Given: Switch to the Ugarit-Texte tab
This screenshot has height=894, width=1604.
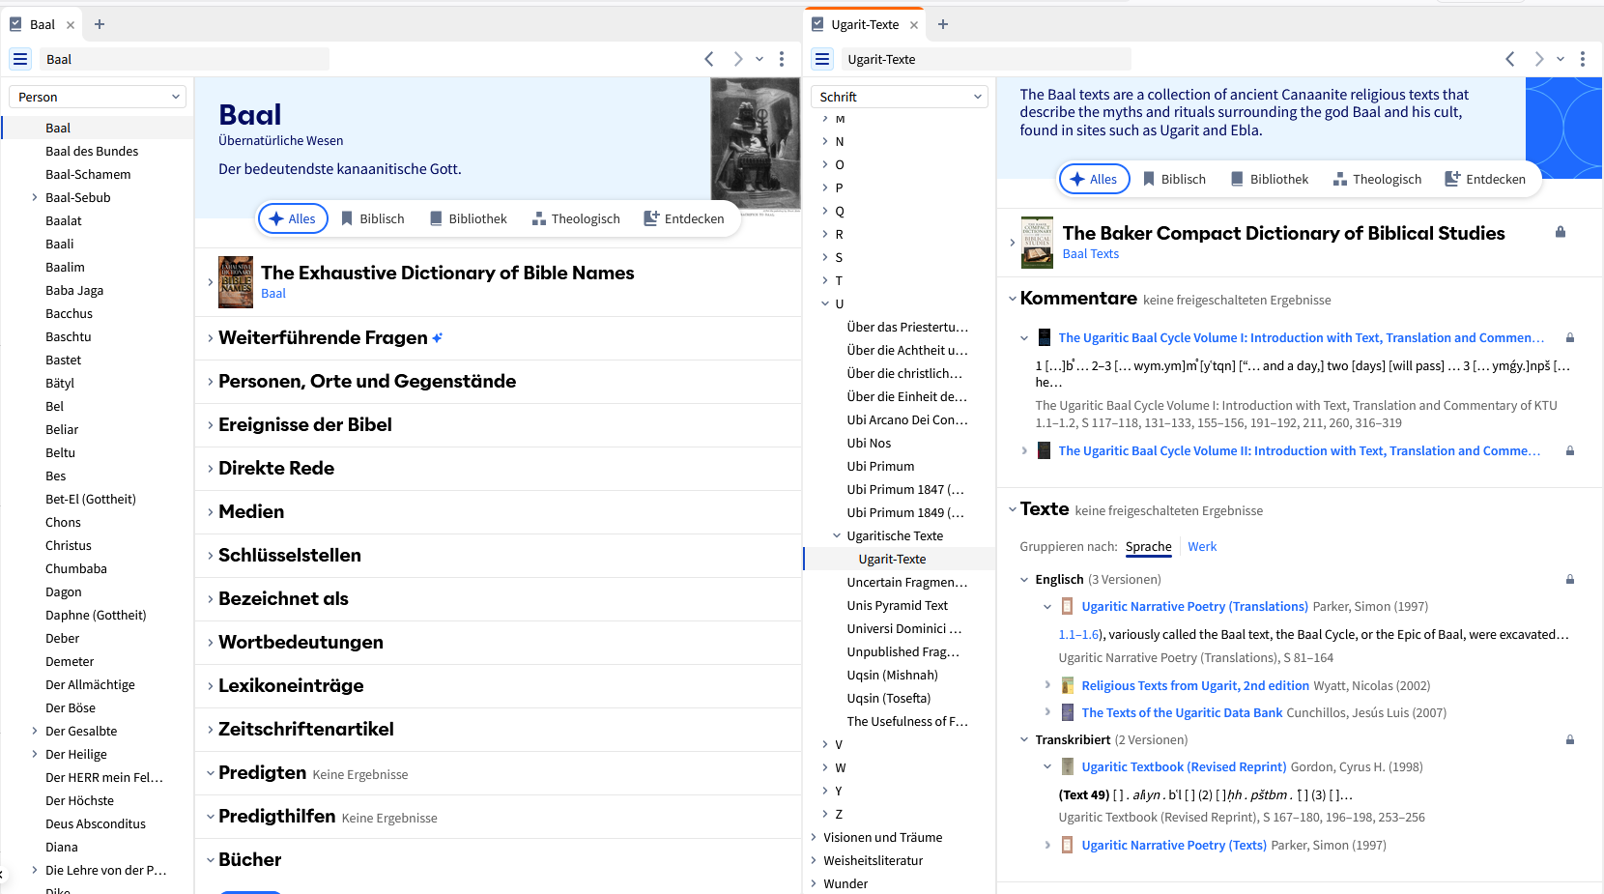Looking at the screenshot, I should [864, 24].
